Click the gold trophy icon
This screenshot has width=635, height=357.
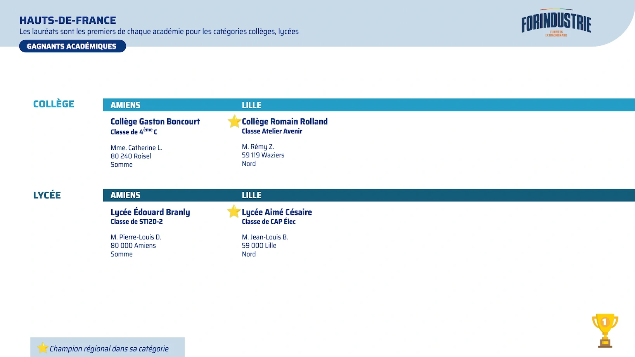coord(605,330)
